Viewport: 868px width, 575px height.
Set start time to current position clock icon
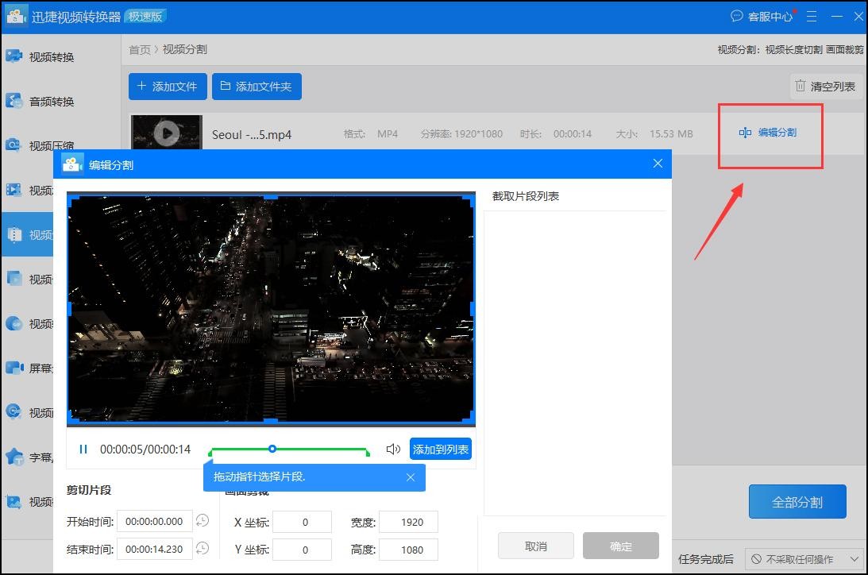[x=203, y=521]
